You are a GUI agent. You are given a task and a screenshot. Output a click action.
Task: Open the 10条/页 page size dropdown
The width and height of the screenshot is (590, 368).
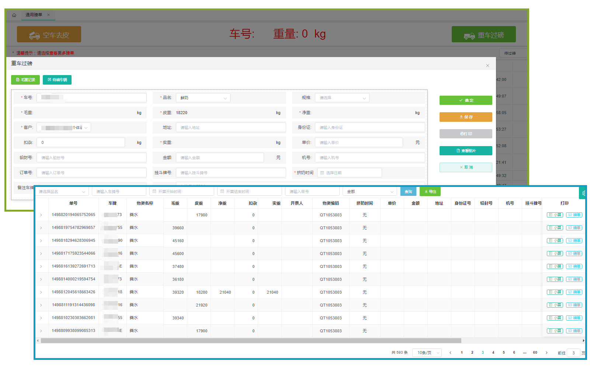pyautogui.click(x=427, y=353)
